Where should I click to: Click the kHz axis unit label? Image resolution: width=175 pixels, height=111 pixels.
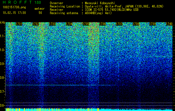tap(3, 22)
